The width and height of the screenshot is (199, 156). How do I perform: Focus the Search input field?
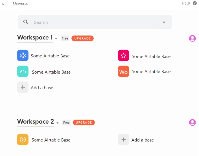pos(95,22)
